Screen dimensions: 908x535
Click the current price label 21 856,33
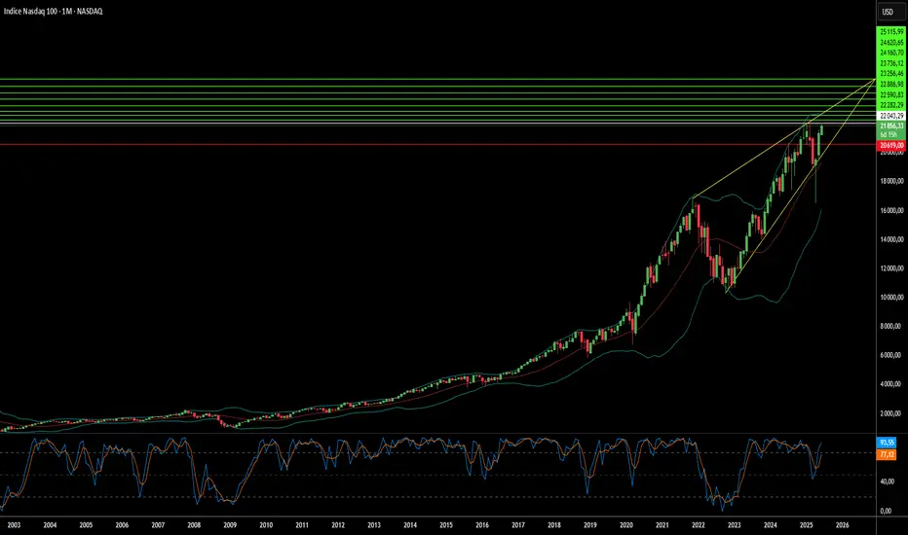[x=891, y=125]
